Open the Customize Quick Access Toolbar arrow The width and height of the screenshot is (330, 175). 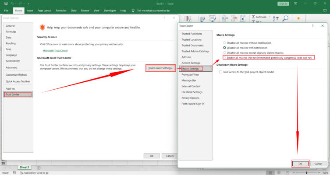(x=28, y=3)
